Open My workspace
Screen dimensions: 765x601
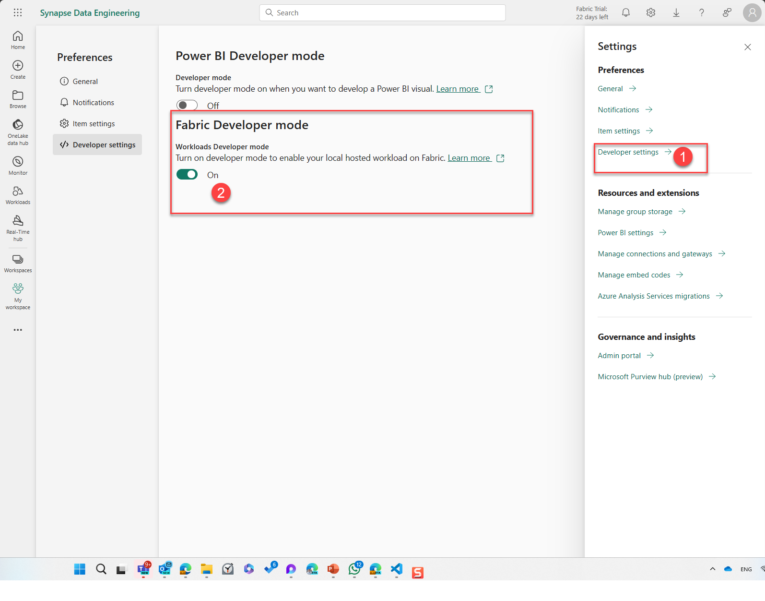(18, 297)
